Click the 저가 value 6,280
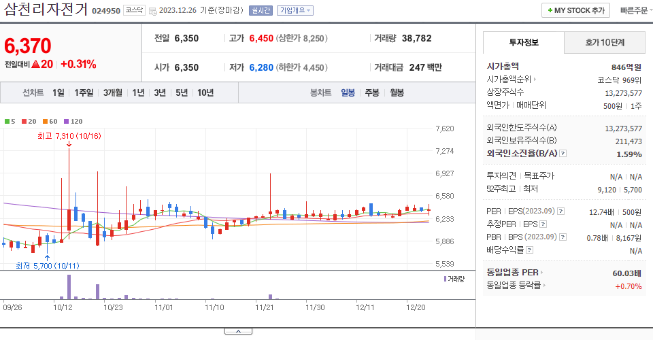 pos(261,67)
